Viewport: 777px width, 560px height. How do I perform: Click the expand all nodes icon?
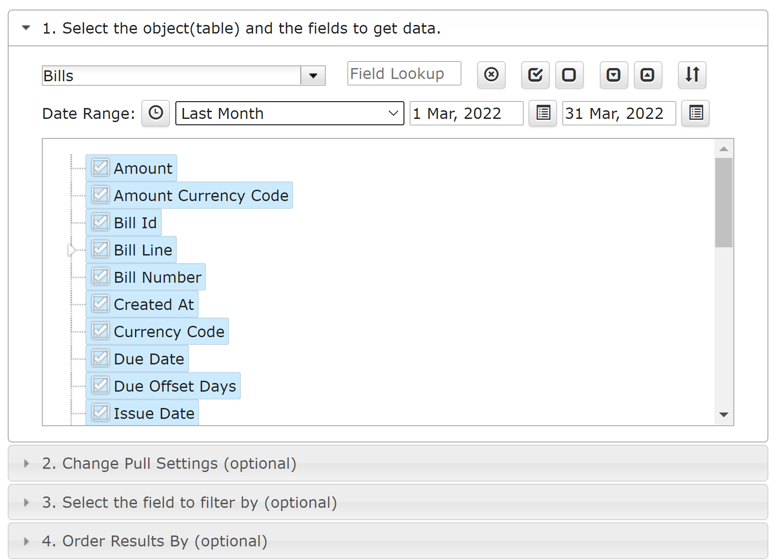614,74
